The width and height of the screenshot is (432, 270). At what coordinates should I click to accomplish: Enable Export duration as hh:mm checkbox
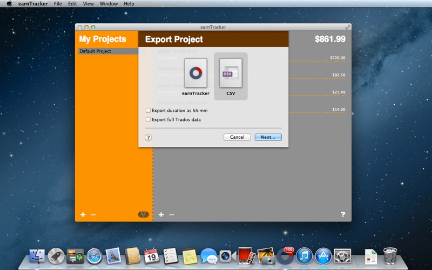pos(148,111)
